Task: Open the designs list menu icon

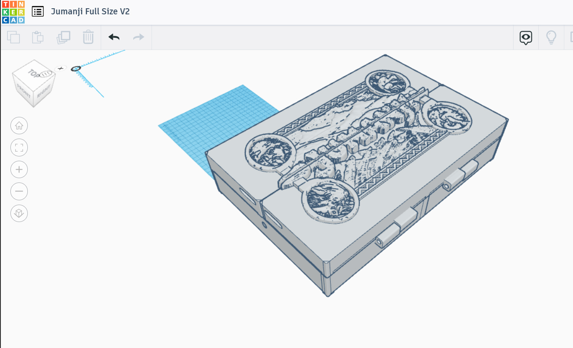Action: point(38,12)
